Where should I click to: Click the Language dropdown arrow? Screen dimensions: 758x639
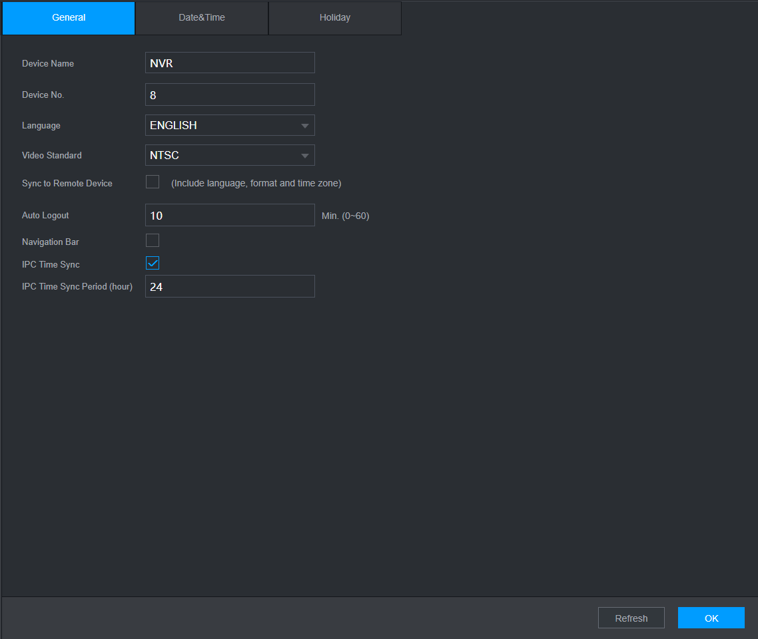tap(304, 126)
